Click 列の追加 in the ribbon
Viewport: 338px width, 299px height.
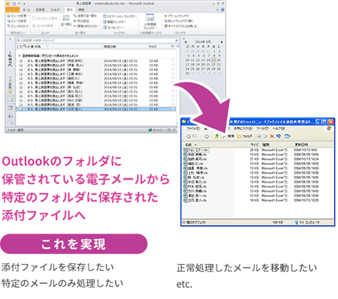(81, 21)
